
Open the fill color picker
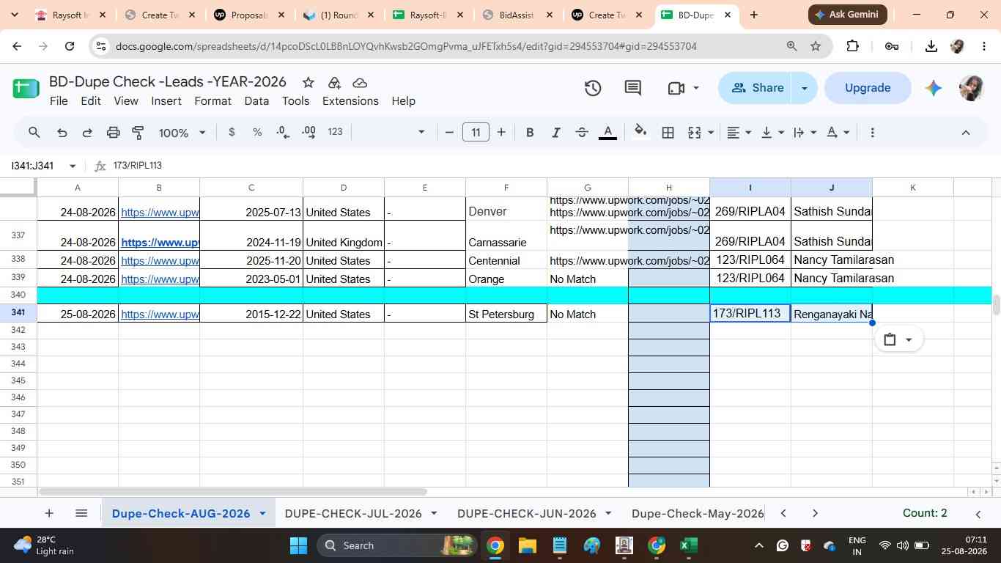pyautogui.click(x=640, y=133)
